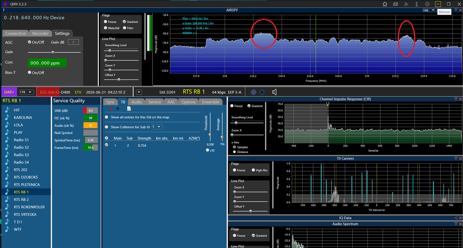Open the Home icon in title bar
This screenshot has height=248, width=463.
click(x=385, y=4)
